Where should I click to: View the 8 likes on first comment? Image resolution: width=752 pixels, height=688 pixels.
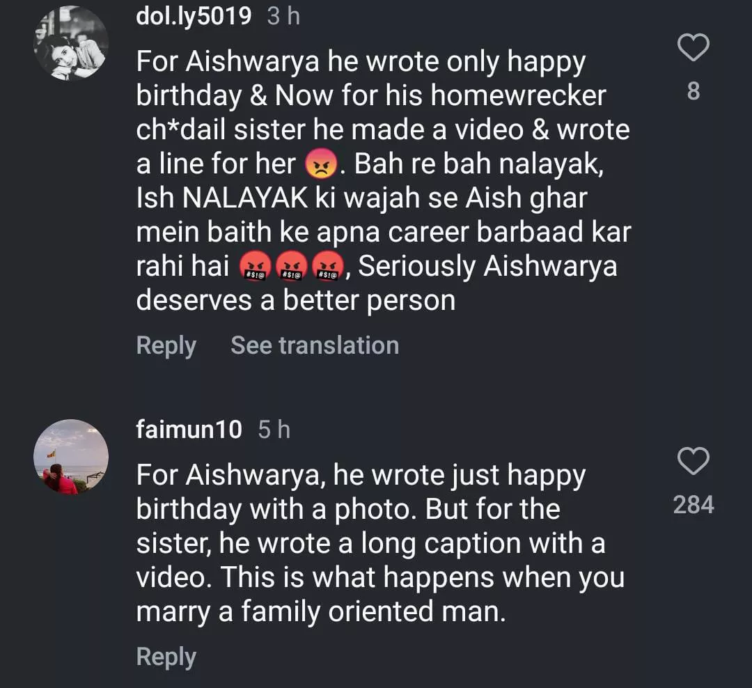(x=693, y=91)
